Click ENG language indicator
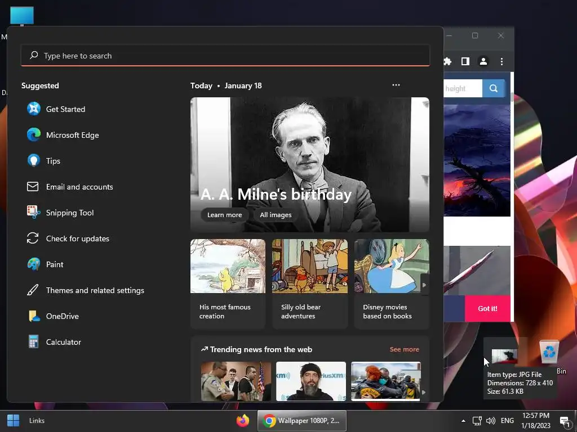The image size is (577, 432). [x=507, y=421]
